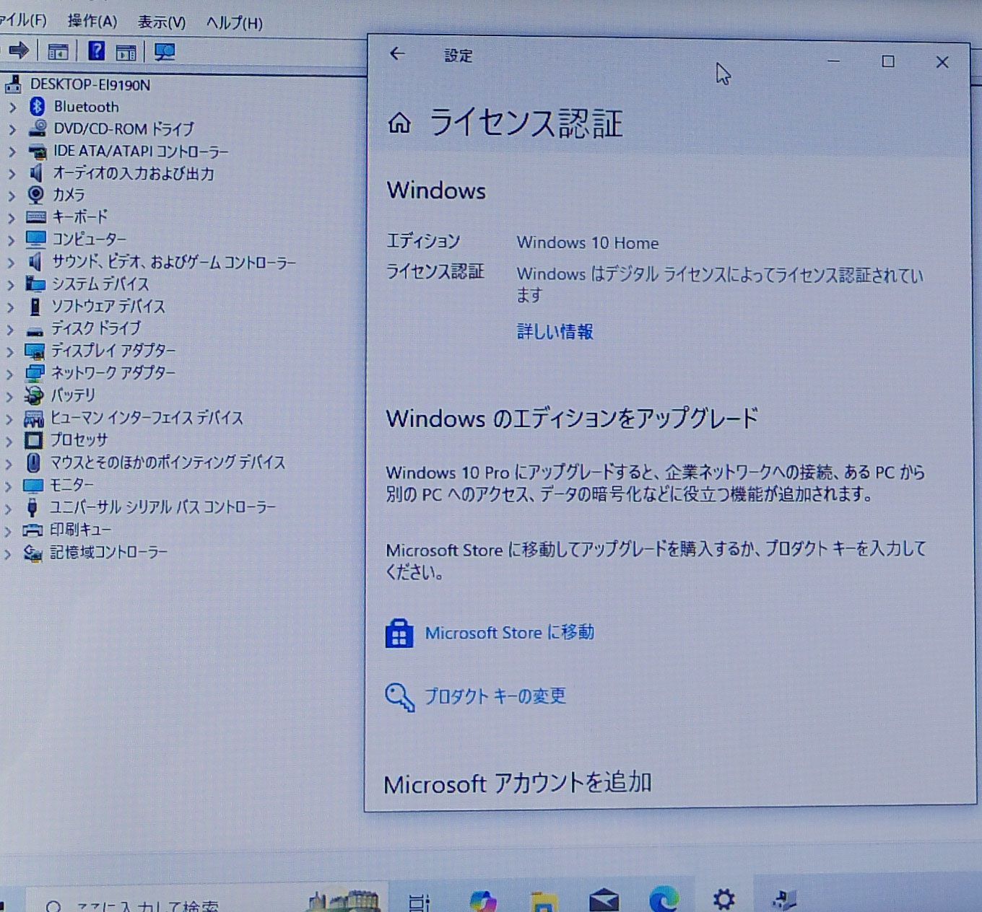
Task: Expand ヒューマン インターフェイス デバイス node
Action: click(x=9, y=419)
